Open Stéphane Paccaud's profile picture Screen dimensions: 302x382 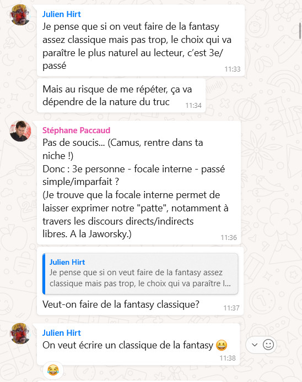[x=20, y=131]
